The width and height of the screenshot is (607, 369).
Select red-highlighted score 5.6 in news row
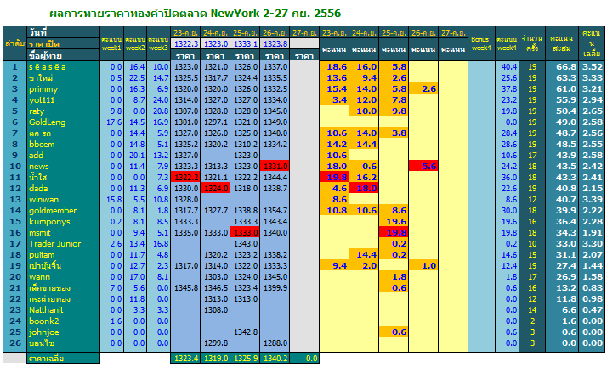pos(423,167)
